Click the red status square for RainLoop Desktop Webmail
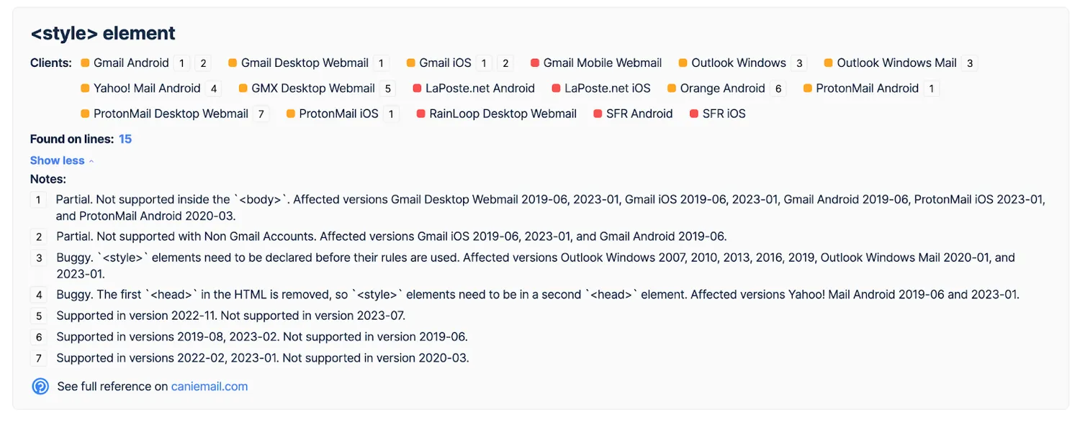This screenshot has width=1080, height=422. click(x=421, y=114)
